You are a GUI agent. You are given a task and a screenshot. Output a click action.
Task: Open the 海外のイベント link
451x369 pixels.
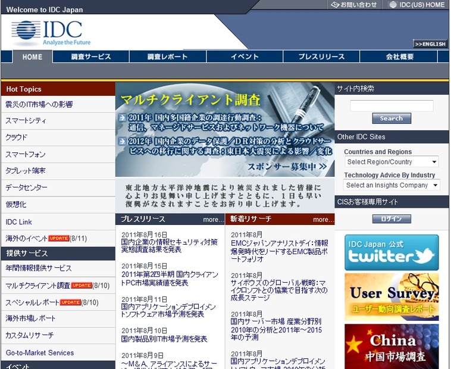point(26,239)
